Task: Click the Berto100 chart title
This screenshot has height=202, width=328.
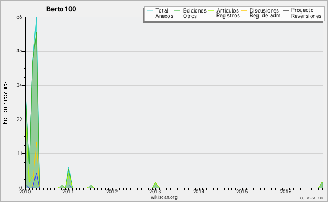Action: pos(61,9)
